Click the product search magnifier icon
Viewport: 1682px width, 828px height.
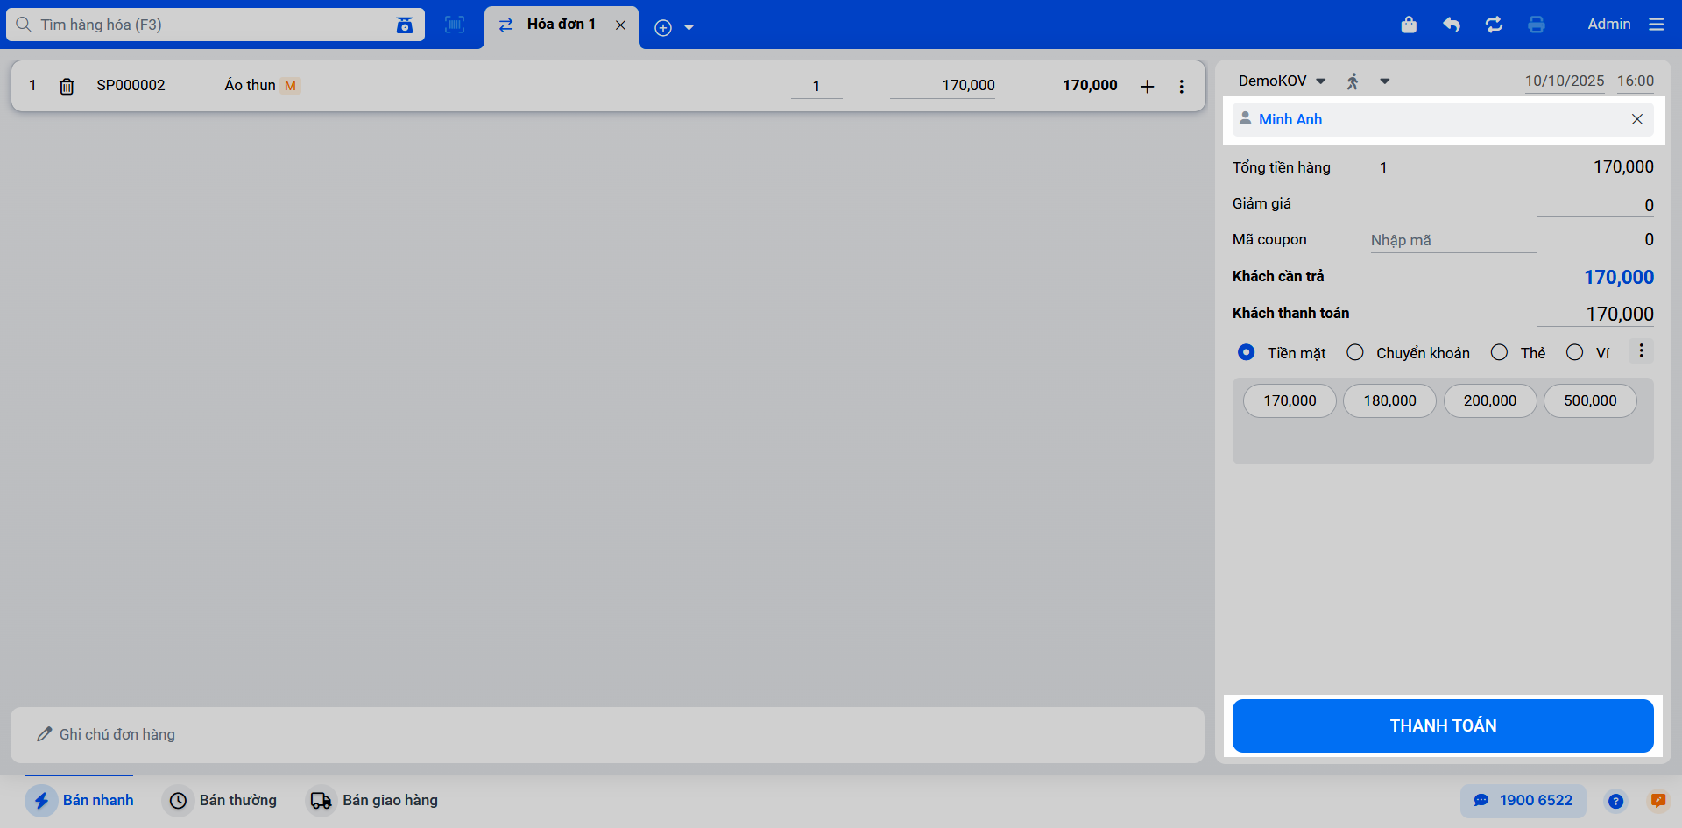click(x=24, y=25)
